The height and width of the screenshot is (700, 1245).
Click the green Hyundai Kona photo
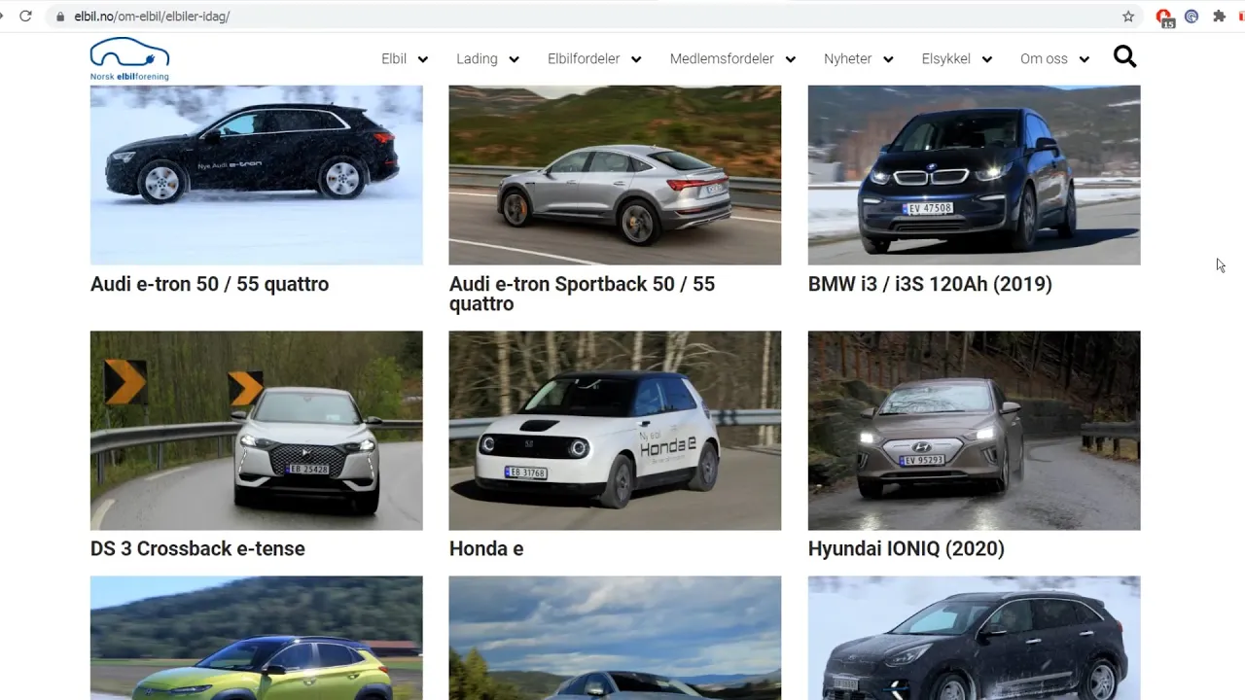257,638
